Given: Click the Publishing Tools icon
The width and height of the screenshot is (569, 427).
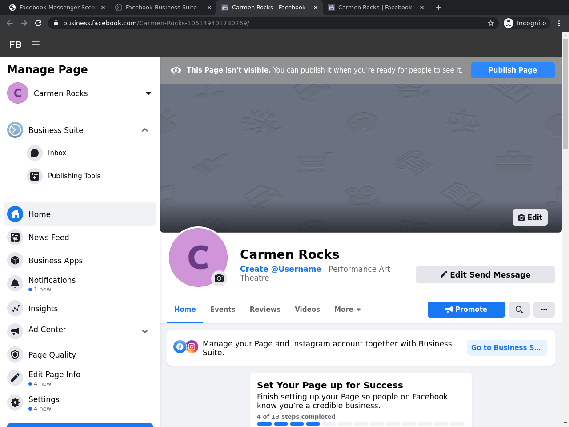Looking at the screenshot, I should pos(35,176).
